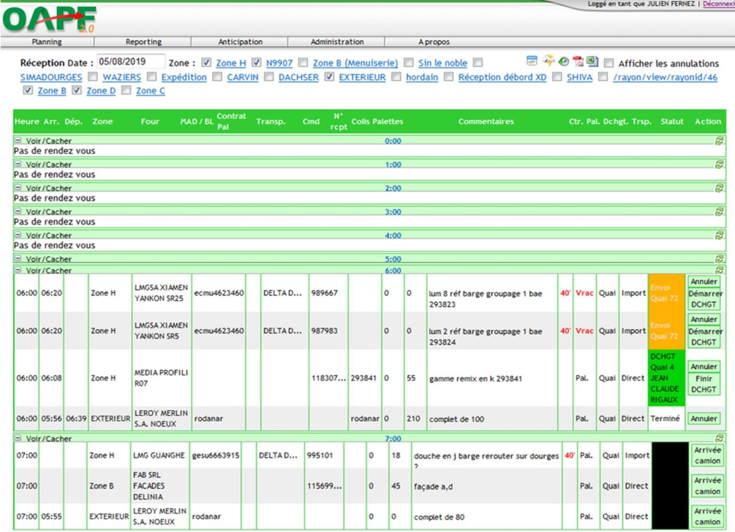
Task: Enable the Afficher les annulations checkbox
Action: (609, 63)
